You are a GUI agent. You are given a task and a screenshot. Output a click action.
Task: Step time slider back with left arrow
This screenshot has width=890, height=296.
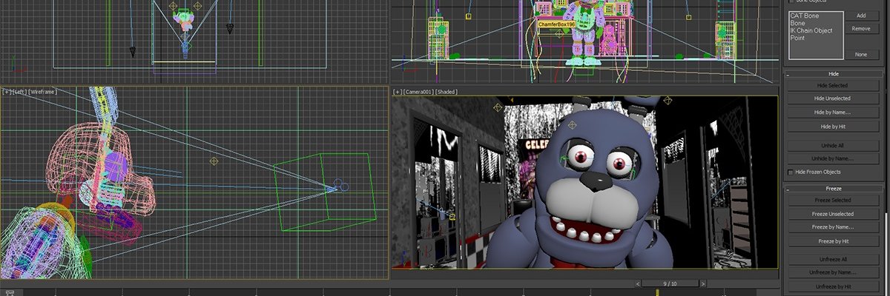click(638, 283)
